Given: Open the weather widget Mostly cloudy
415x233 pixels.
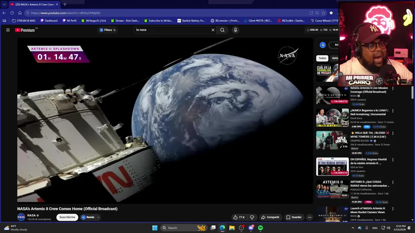Looking at the screenshot, I should point(16,228).
